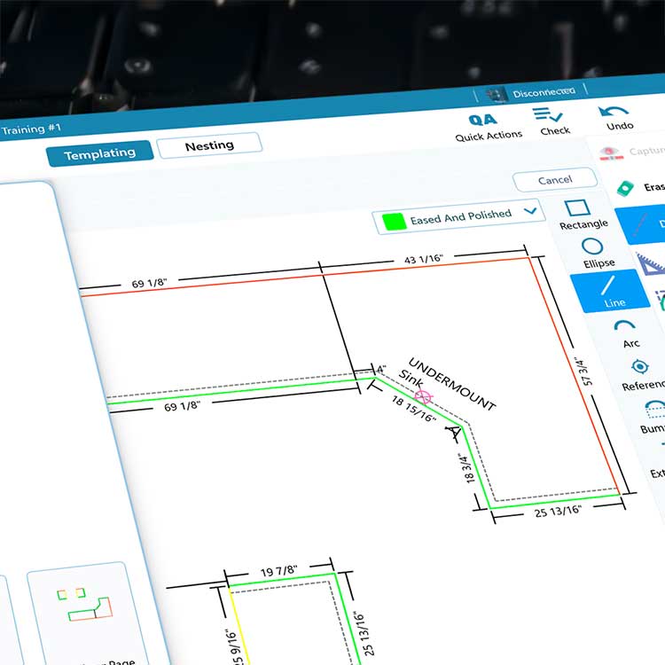Open the page thumbnail preview
Viewport: 665px width, 665px height.
coord(84,606)
